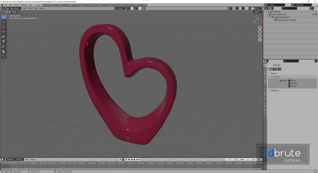Viewport: 318px width, 173px height.
Task: Open the Render menu
Action: coord(16,5)
